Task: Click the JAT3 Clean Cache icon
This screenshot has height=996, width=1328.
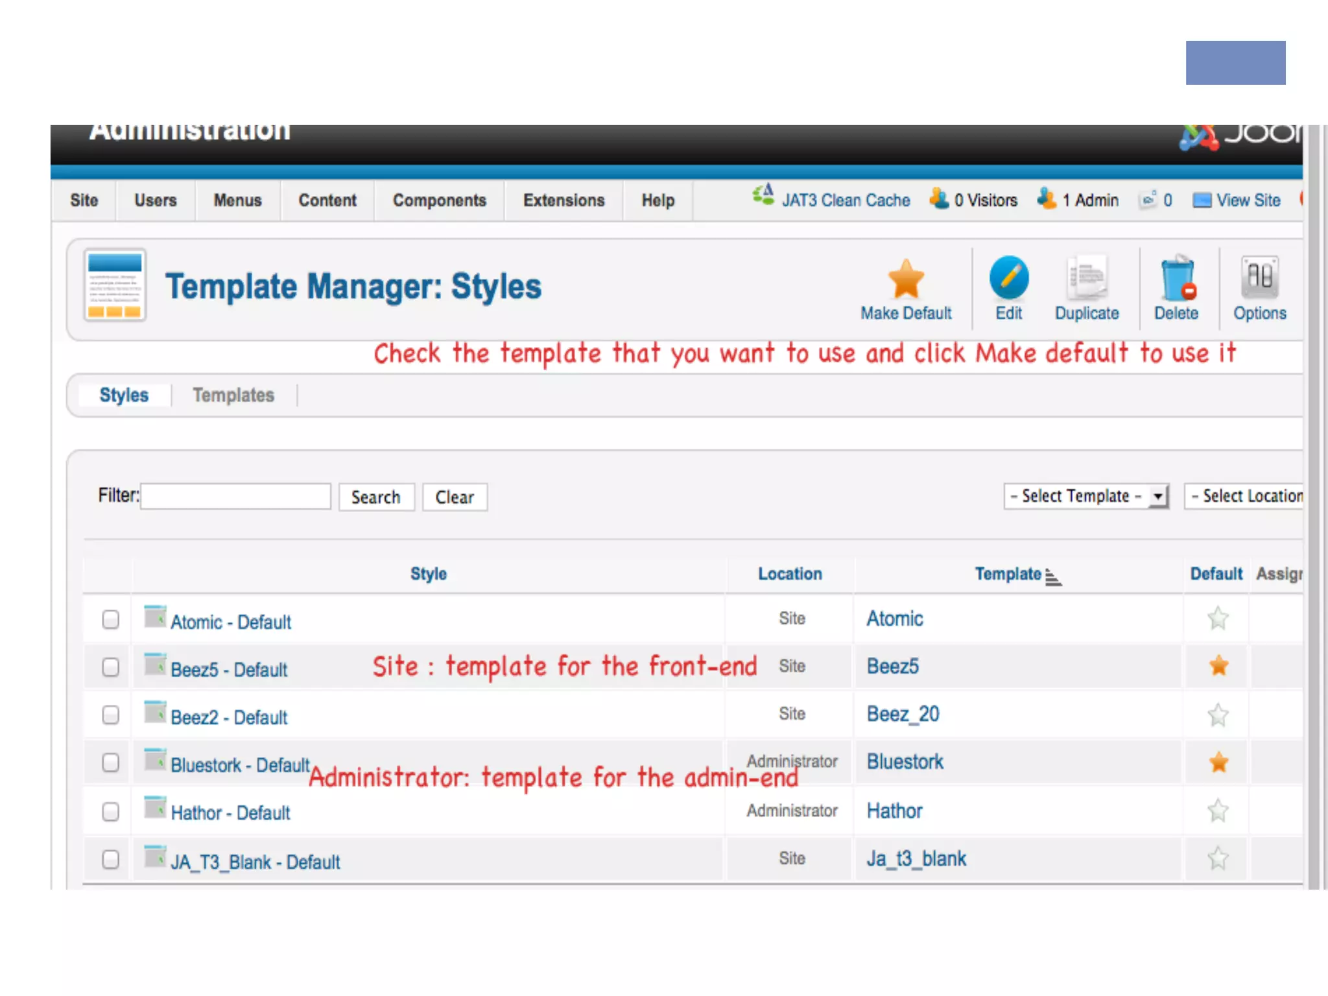Action: tap(763, 195)
